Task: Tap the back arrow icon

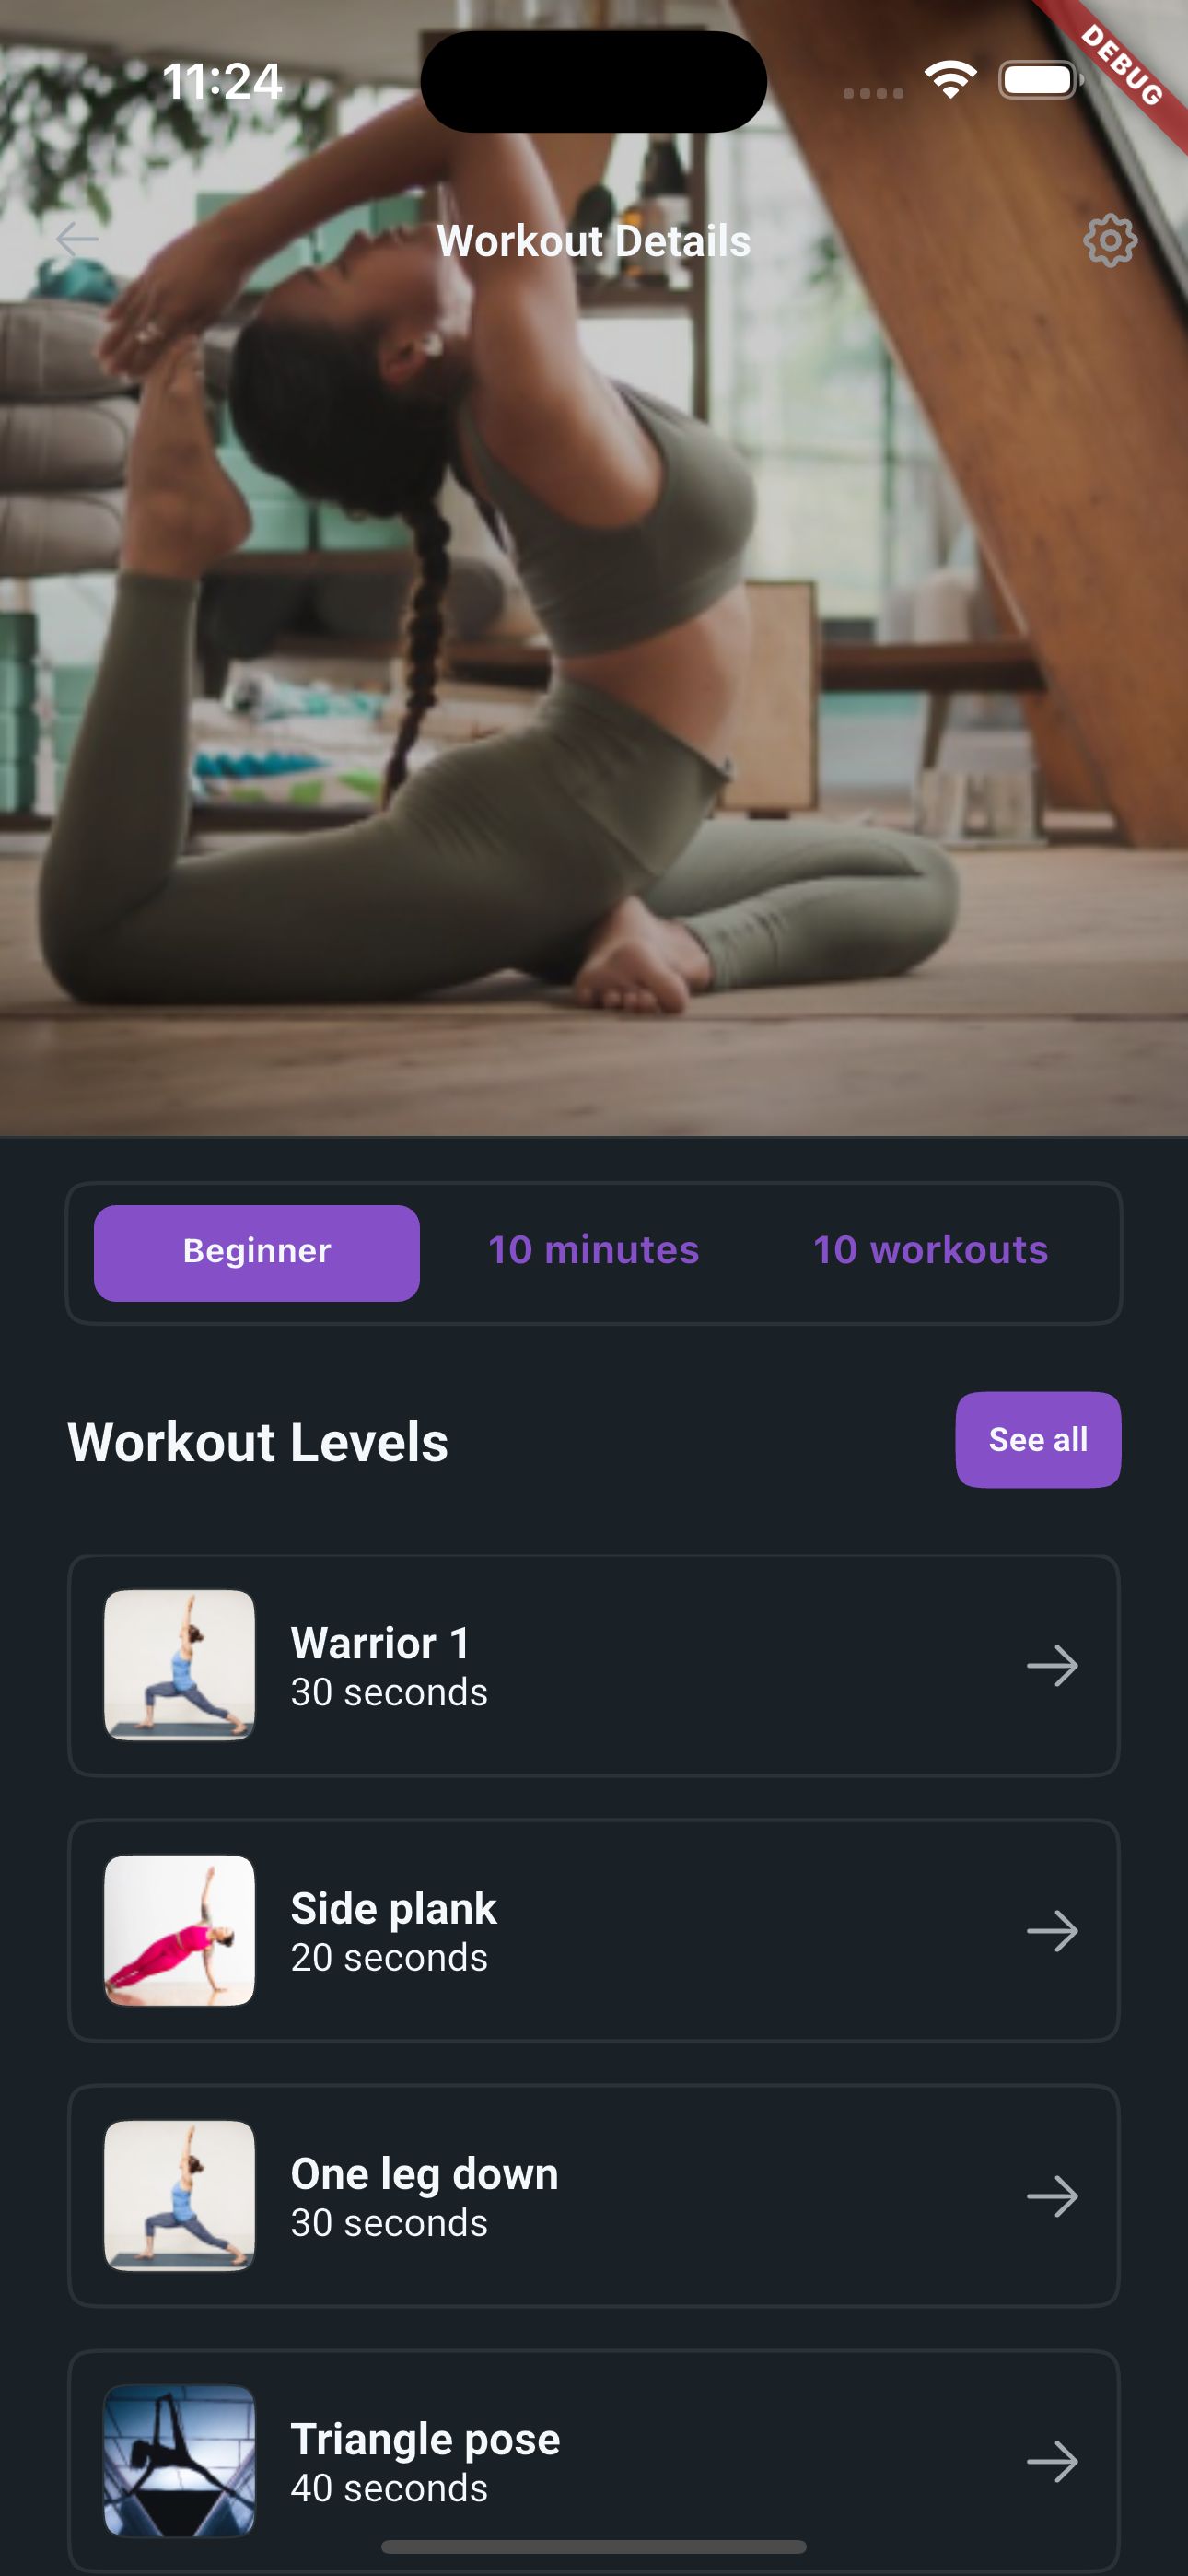Action: pos(77,240)
